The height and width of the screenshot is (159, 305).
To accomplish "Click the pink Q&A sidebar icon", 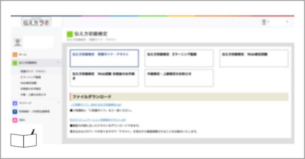I will [15, 120].
